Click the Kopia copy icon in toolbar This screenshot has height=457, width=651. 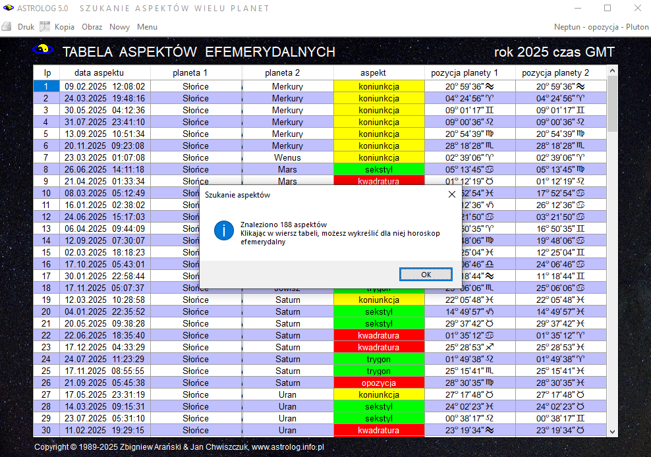click(x=45, y=27)
